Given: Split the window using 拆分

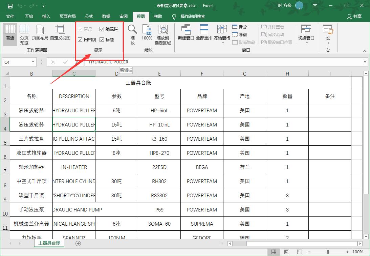Looking at the screenshot, I should [x=239, y=26].
